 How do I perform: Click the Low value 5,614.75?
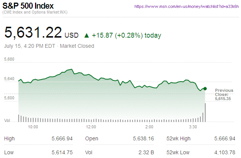click(62, 152)
